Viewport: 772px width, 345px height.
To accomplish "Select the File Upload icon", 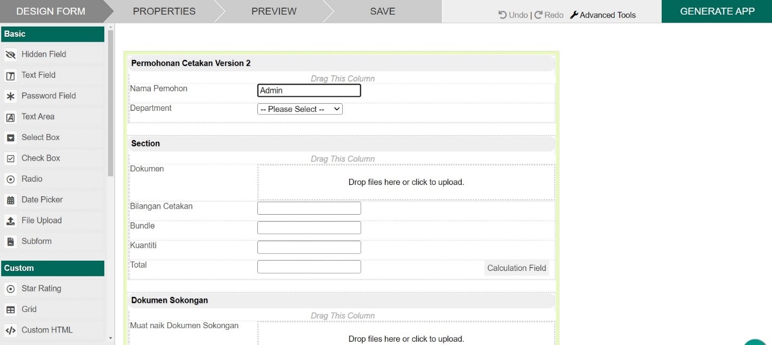I will [x=10, y=221].
